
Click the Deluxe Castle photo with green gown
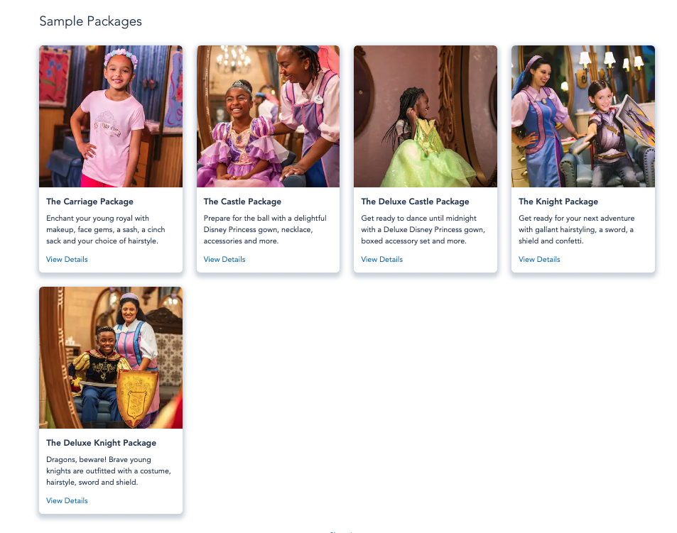pos(426,116)
